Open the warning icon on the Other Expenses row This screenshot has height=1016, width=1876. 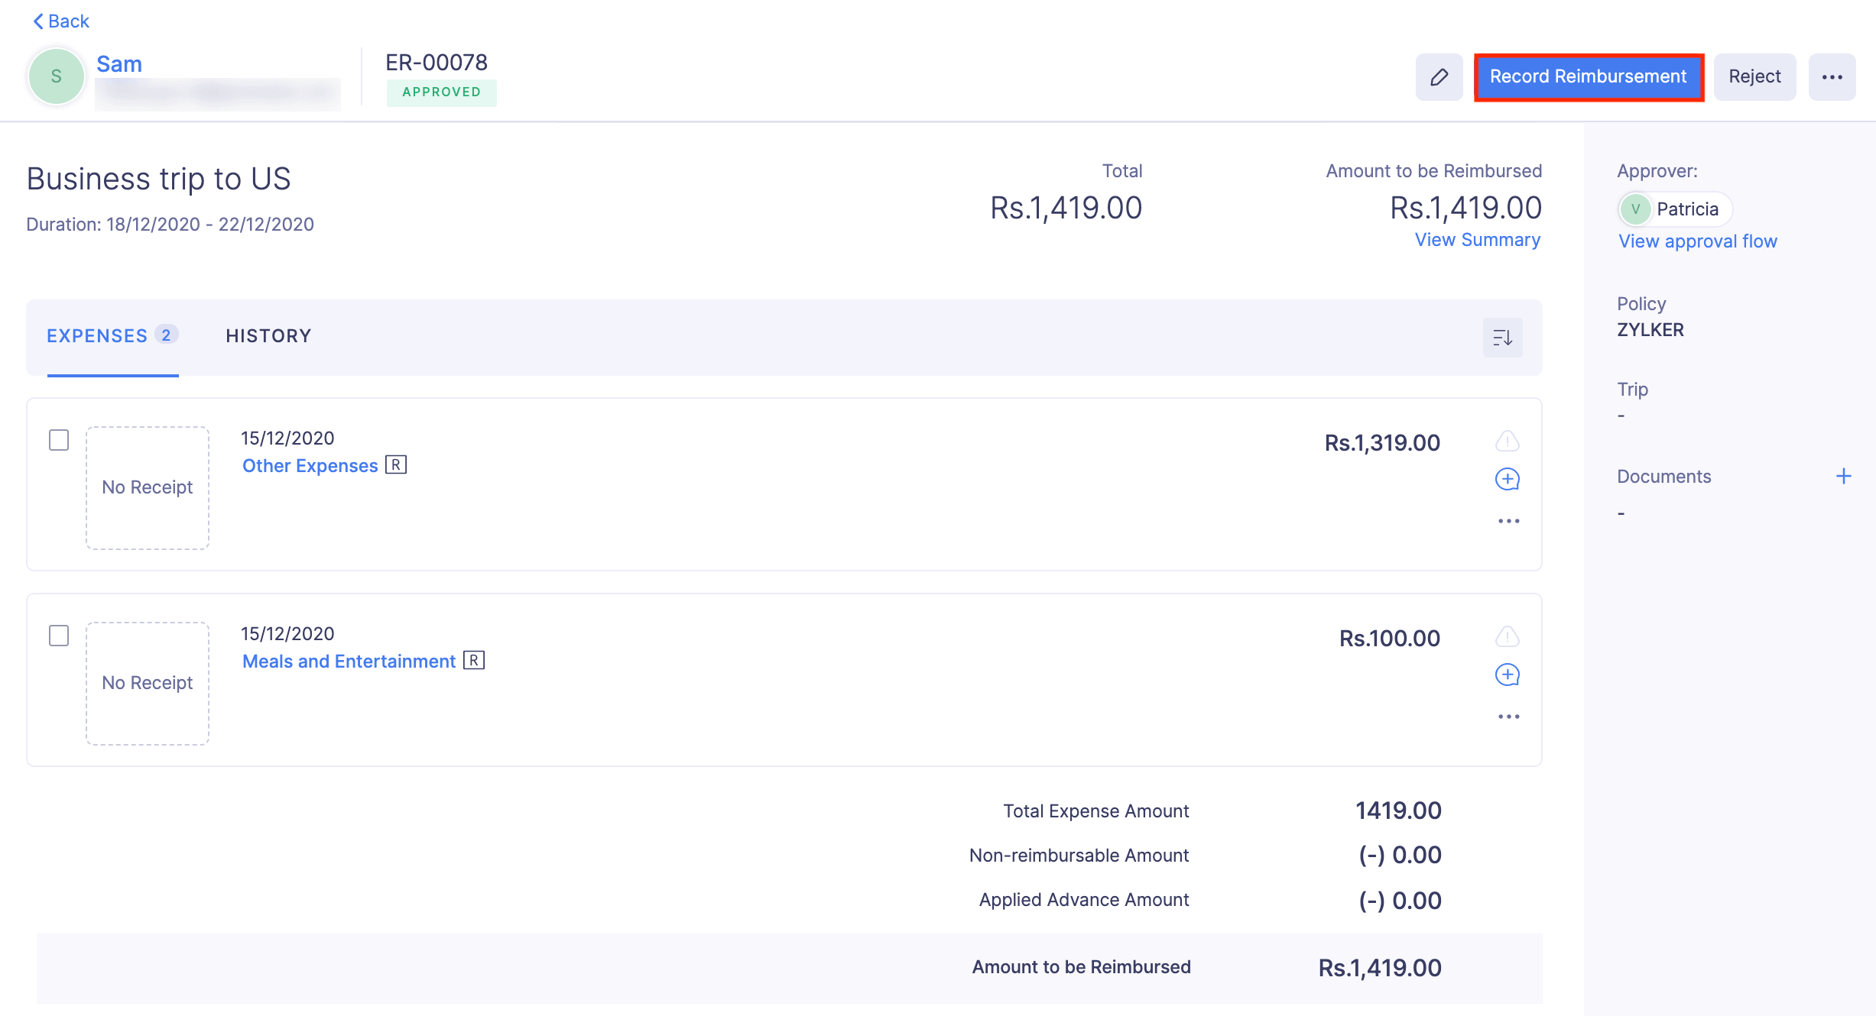tap(1507, 442)
